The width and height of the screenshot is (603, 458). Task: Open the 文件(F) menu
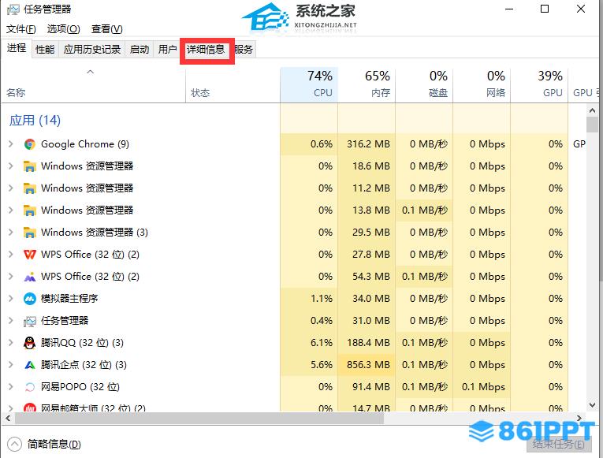(21, 29)
